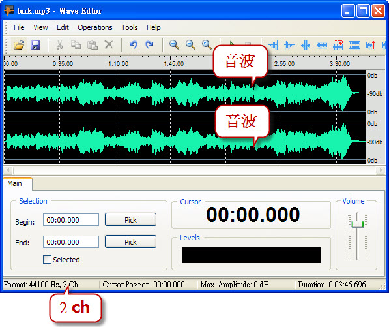Image resolution: width=389 pixels, height=327 pixels.
Task: Open the Operations menu
Action: [95, 27]
